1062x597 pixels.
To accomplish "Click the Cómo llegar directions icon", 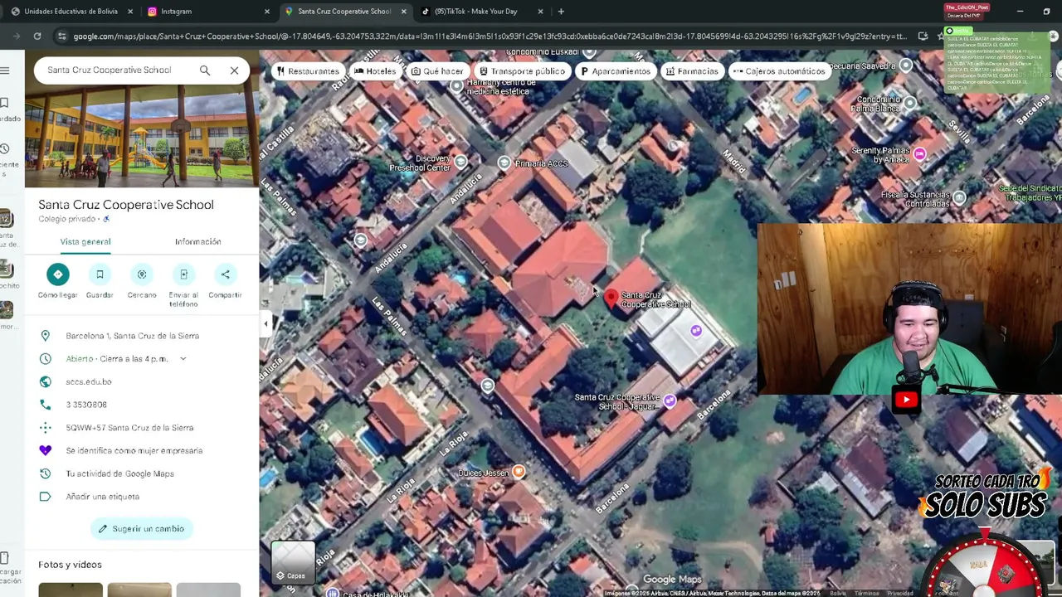I will pyautogui.click(x=57, y=274).
